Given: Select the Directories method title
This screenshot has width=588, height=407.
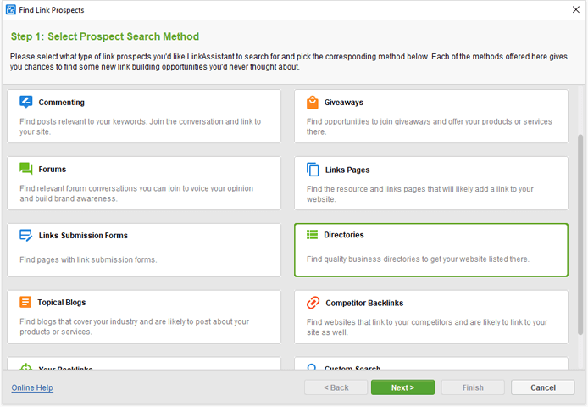Looking at the screenshot, I should [x=343, y=235].
